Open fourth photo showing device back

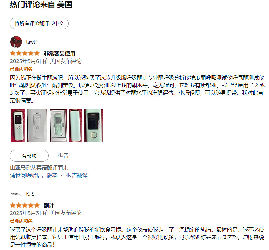click(x=75, y=126)
